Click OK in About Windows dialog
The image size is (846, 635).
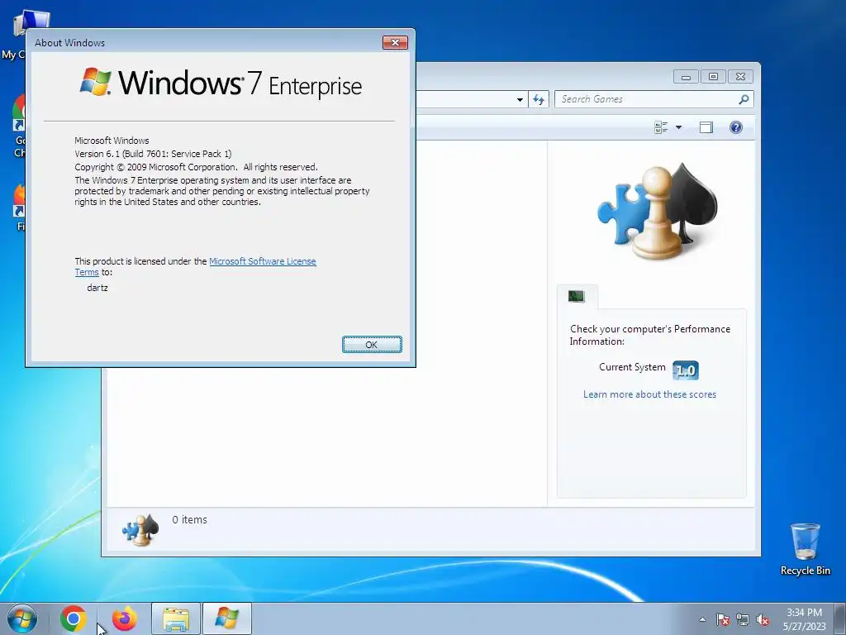(x=372, y=345)
